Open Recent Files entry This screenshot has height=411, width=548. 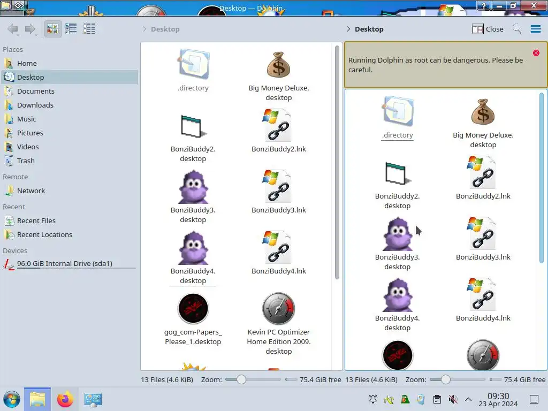coord(70,221)
